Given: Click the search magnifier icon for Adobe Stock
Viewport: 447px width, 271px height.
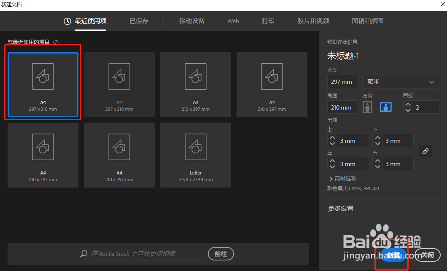Looking at the screenshot, I should tap(83, 254).
